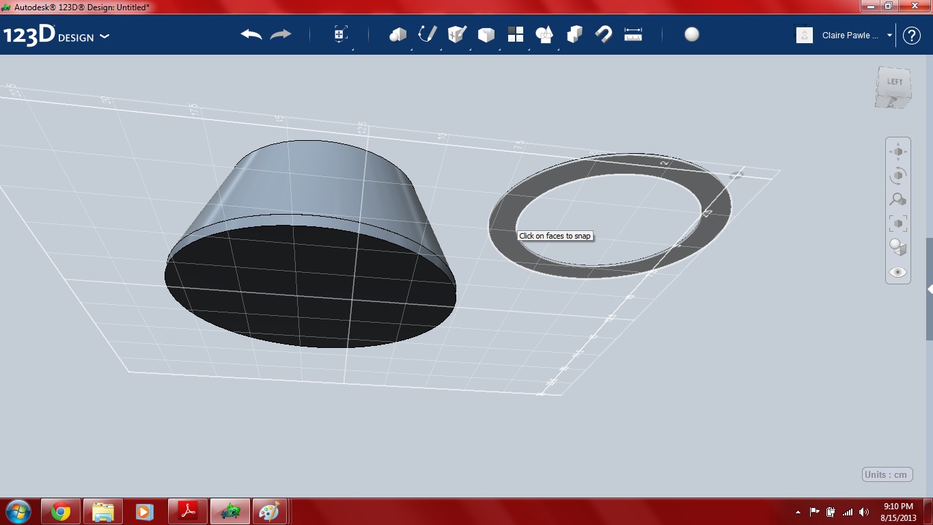Toggle the eye visibility options
Viewport: 933px width, 525px height.
coord(898,272)
